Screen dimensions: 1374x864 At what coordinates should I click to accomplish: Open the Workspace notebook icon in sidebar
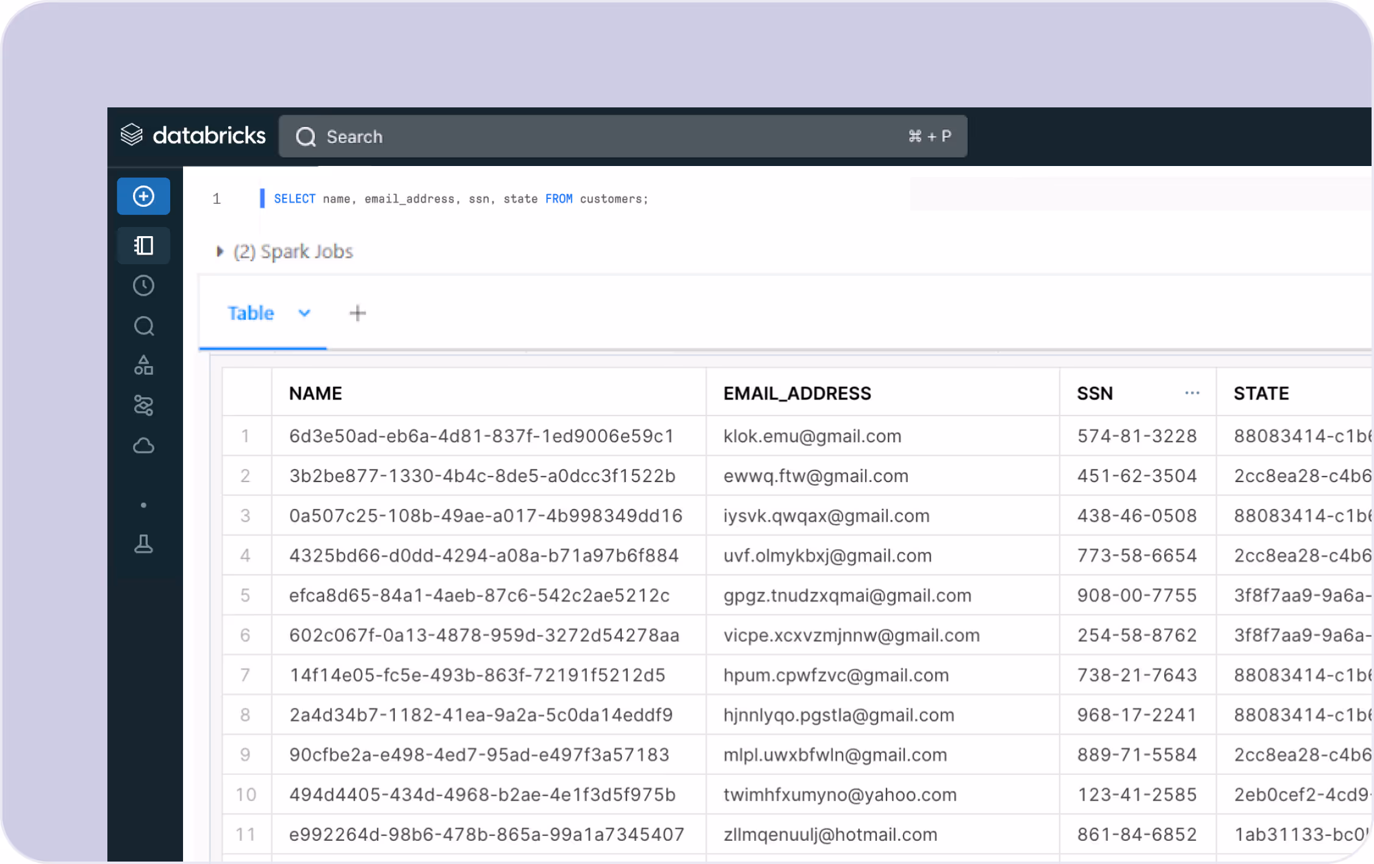click(143, 245)
